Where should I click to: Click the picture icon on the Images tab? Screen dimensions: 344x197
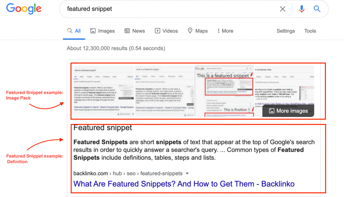tap(93, 31)
